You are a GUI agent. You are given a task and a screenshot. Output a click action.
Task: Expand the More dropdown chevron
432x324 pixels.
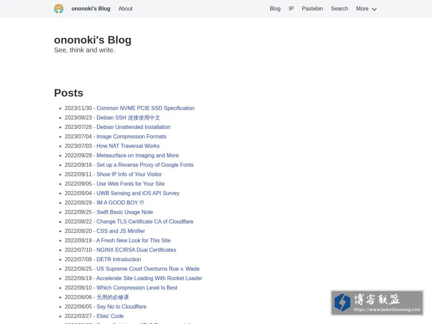pyautogui.click(x=374, y=9)
